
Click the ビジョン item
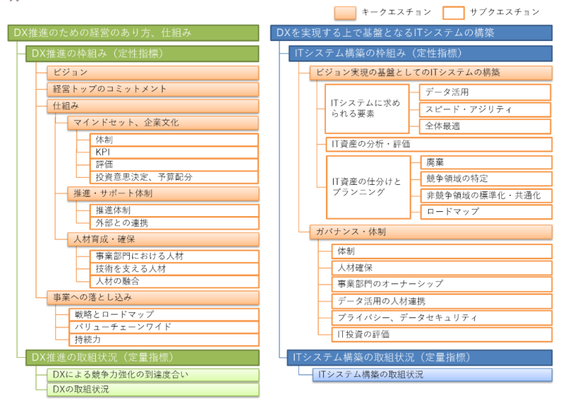pos(153,72)
